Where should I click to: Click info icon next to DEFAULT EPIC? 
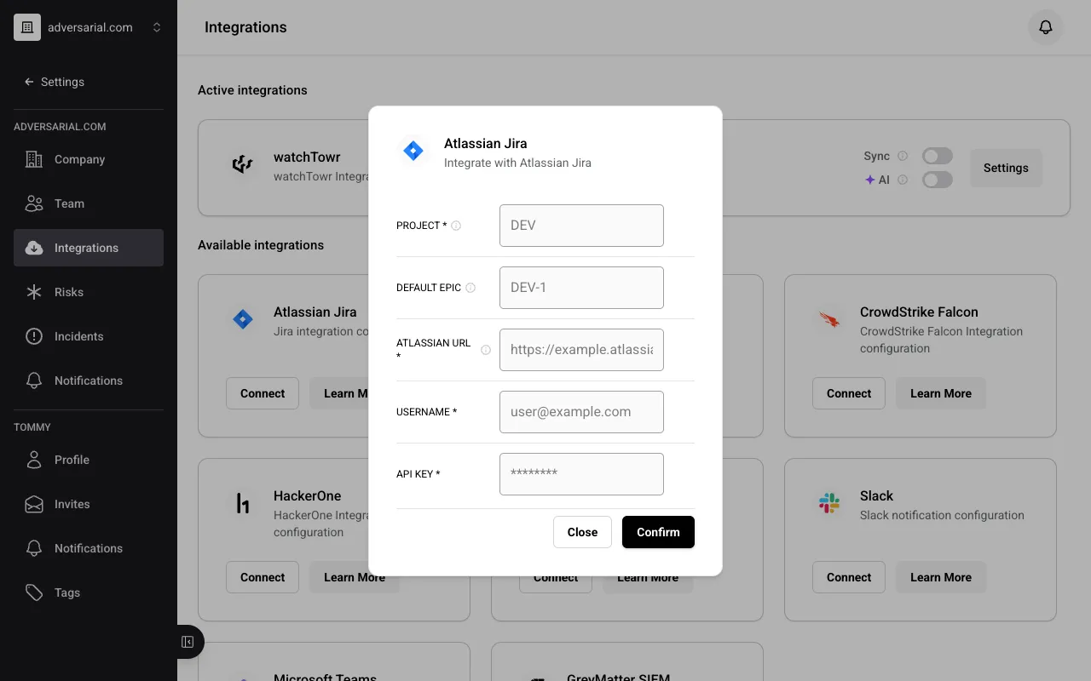pyautogui.click(x=470, y=288)
